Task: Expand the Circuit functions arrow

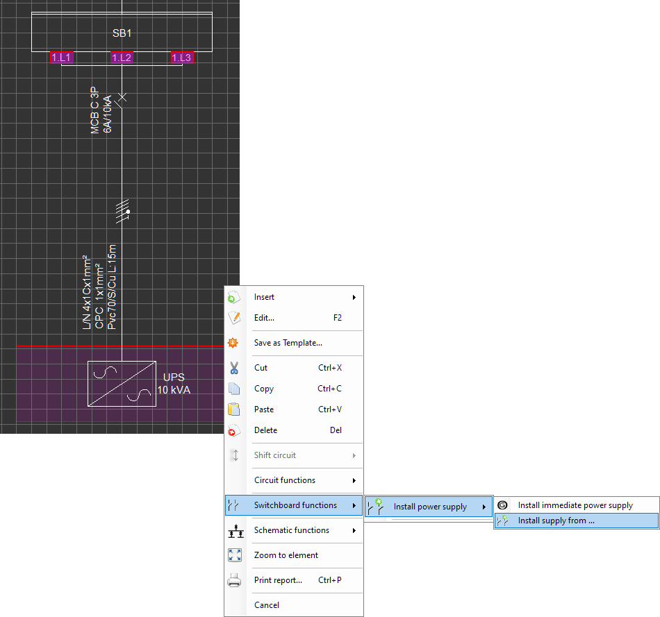Action: click(354, 480)
